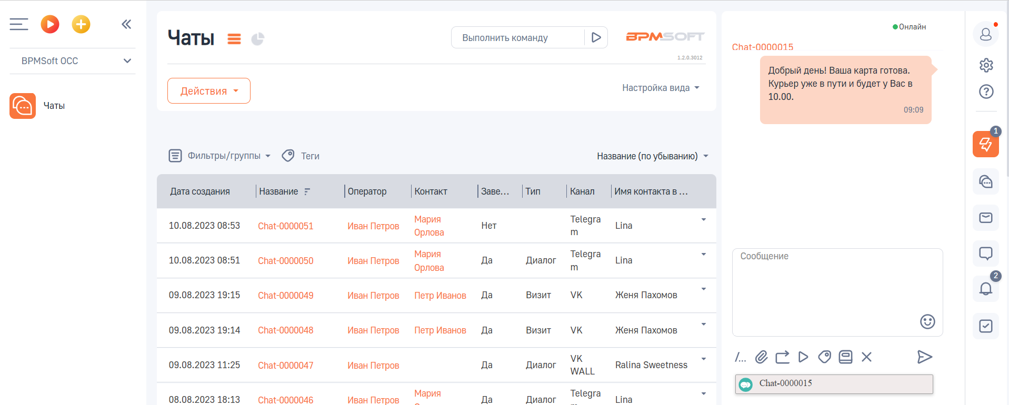The height and width of the screenshot is (405, 1009).
Task: Open the hamburger navigation menu icon
Action: [x=19, y=24]
